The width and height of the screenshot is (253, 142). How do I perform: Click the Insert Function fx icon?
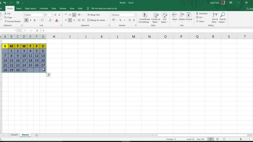[37, 30]
